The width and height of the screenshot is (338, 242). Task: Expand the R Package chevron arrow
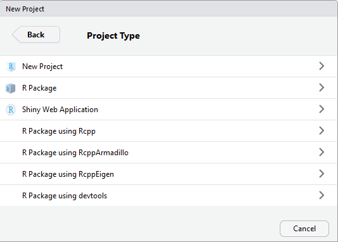(322, 87)
